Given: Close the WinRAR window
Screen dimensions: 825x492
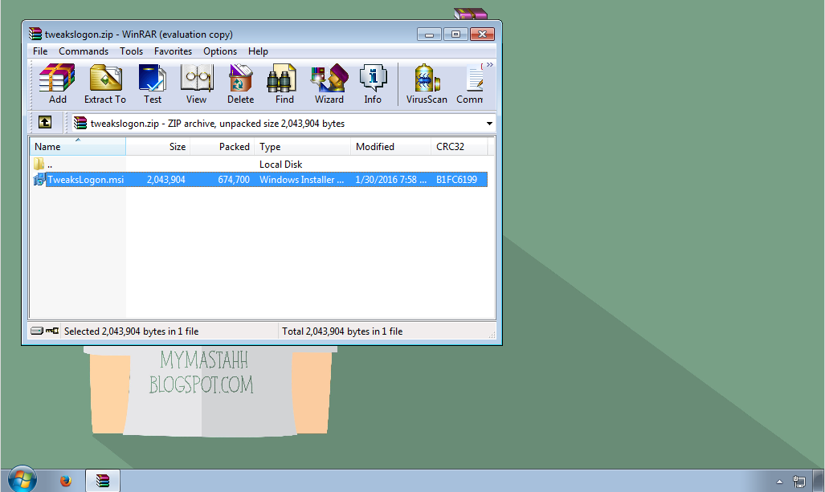Looking at the screenshot, I should (x=482, y=35).
